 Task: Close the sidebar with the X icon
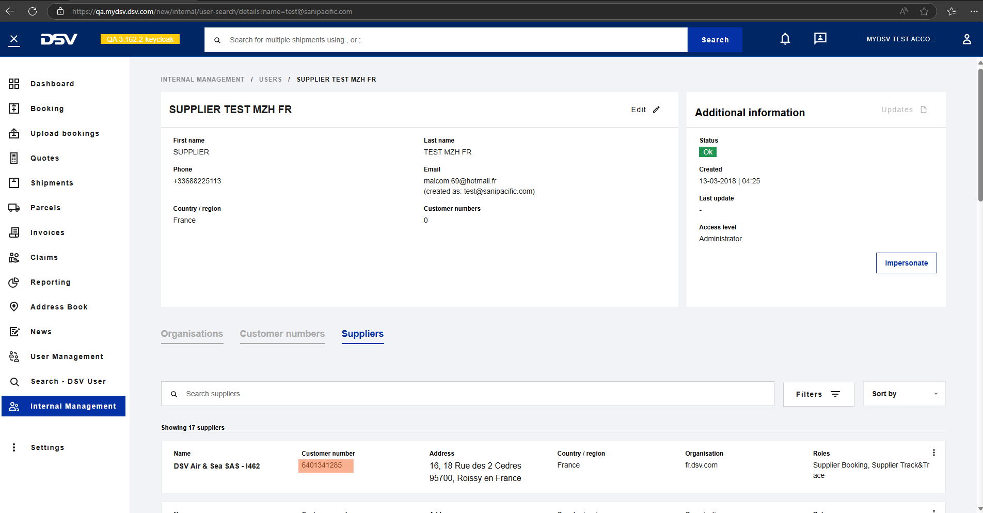coord(14,39)
